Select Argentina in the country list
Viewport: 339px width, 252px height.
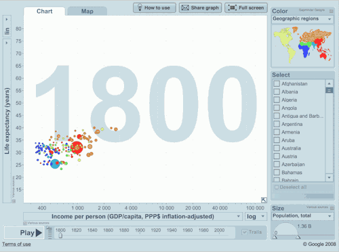click(x=292, y=124)
